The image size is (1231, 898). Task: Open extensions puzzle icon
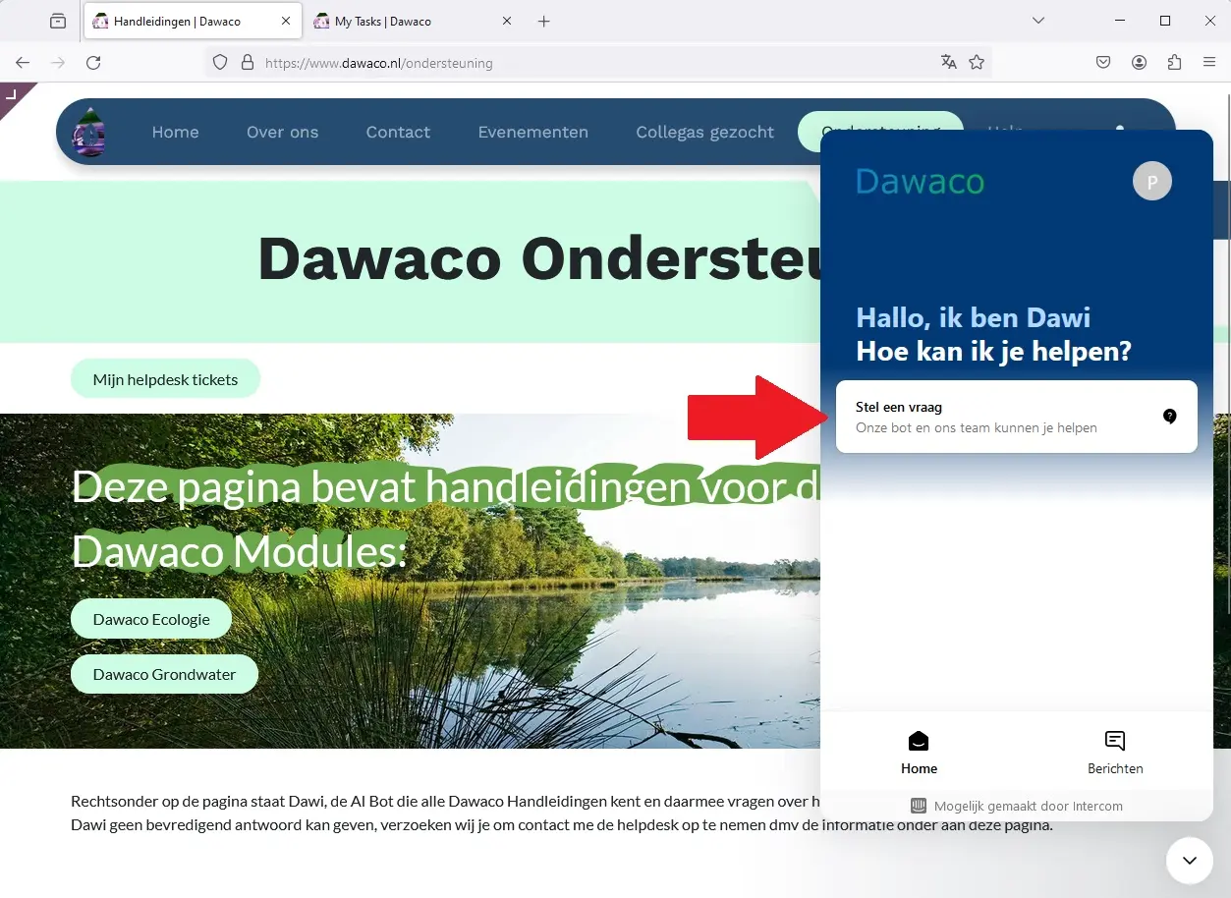pos(1174,63)
